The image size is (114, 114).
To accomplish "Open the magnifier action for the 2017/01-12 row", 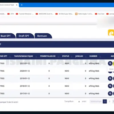I will (x=110, y=93).
